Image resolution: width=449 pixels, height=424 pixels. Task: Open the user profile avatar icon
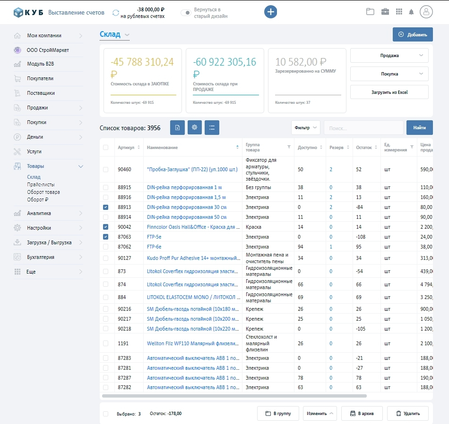[426, 12]
